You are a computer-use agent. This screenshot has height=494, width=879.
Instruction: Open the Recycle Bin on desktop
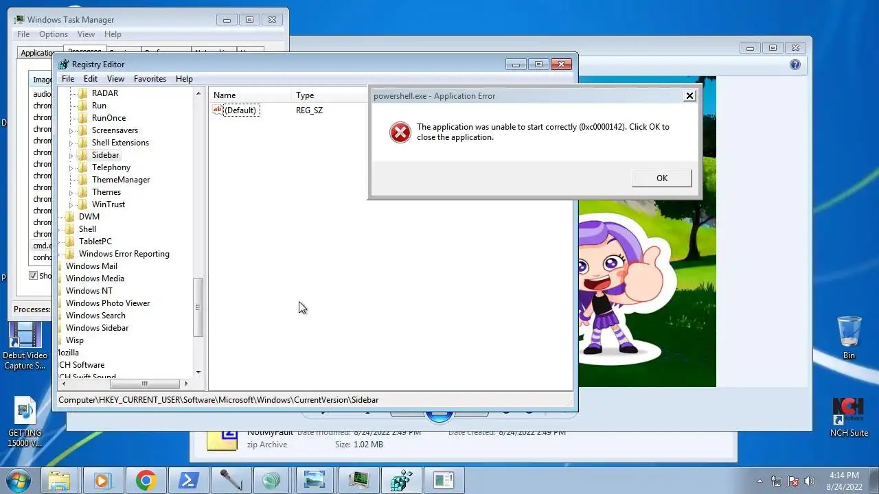coord(849,337)
